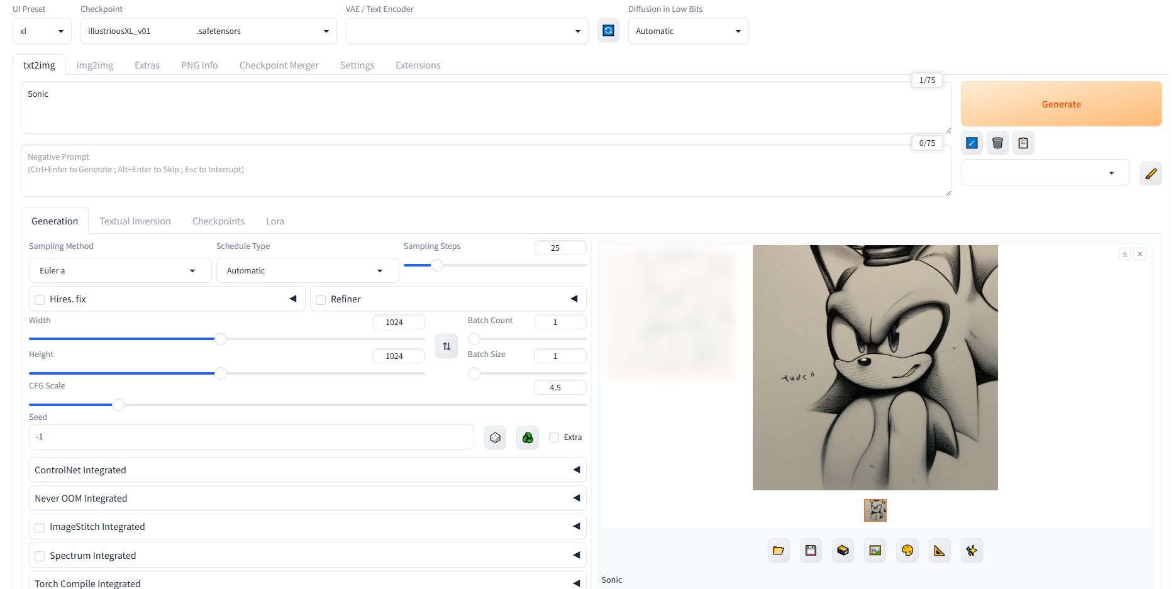Image resolution: width=1176 pixels, height=589 pixels.
Task: Click the Sampling Steps number box
Action: (560, 248)
